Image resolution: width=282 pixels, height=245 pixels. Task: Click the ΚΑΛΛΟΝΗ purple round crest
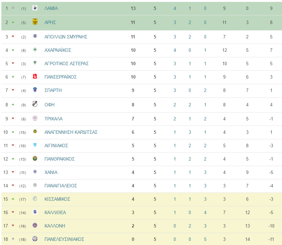[35, 225]
